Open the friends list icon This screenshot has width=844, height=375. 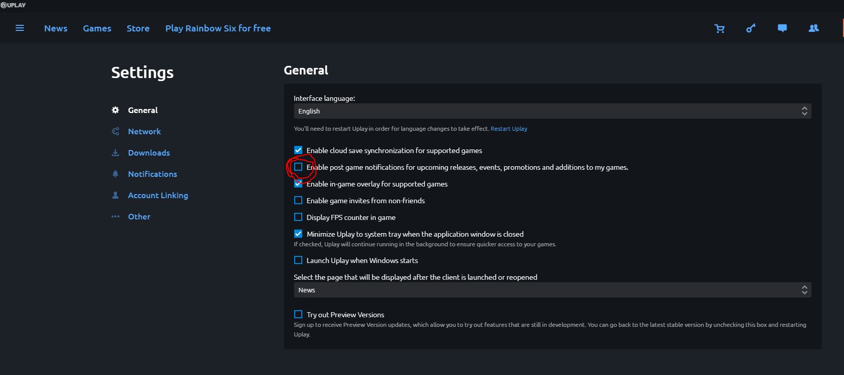(x=814, y=28)
